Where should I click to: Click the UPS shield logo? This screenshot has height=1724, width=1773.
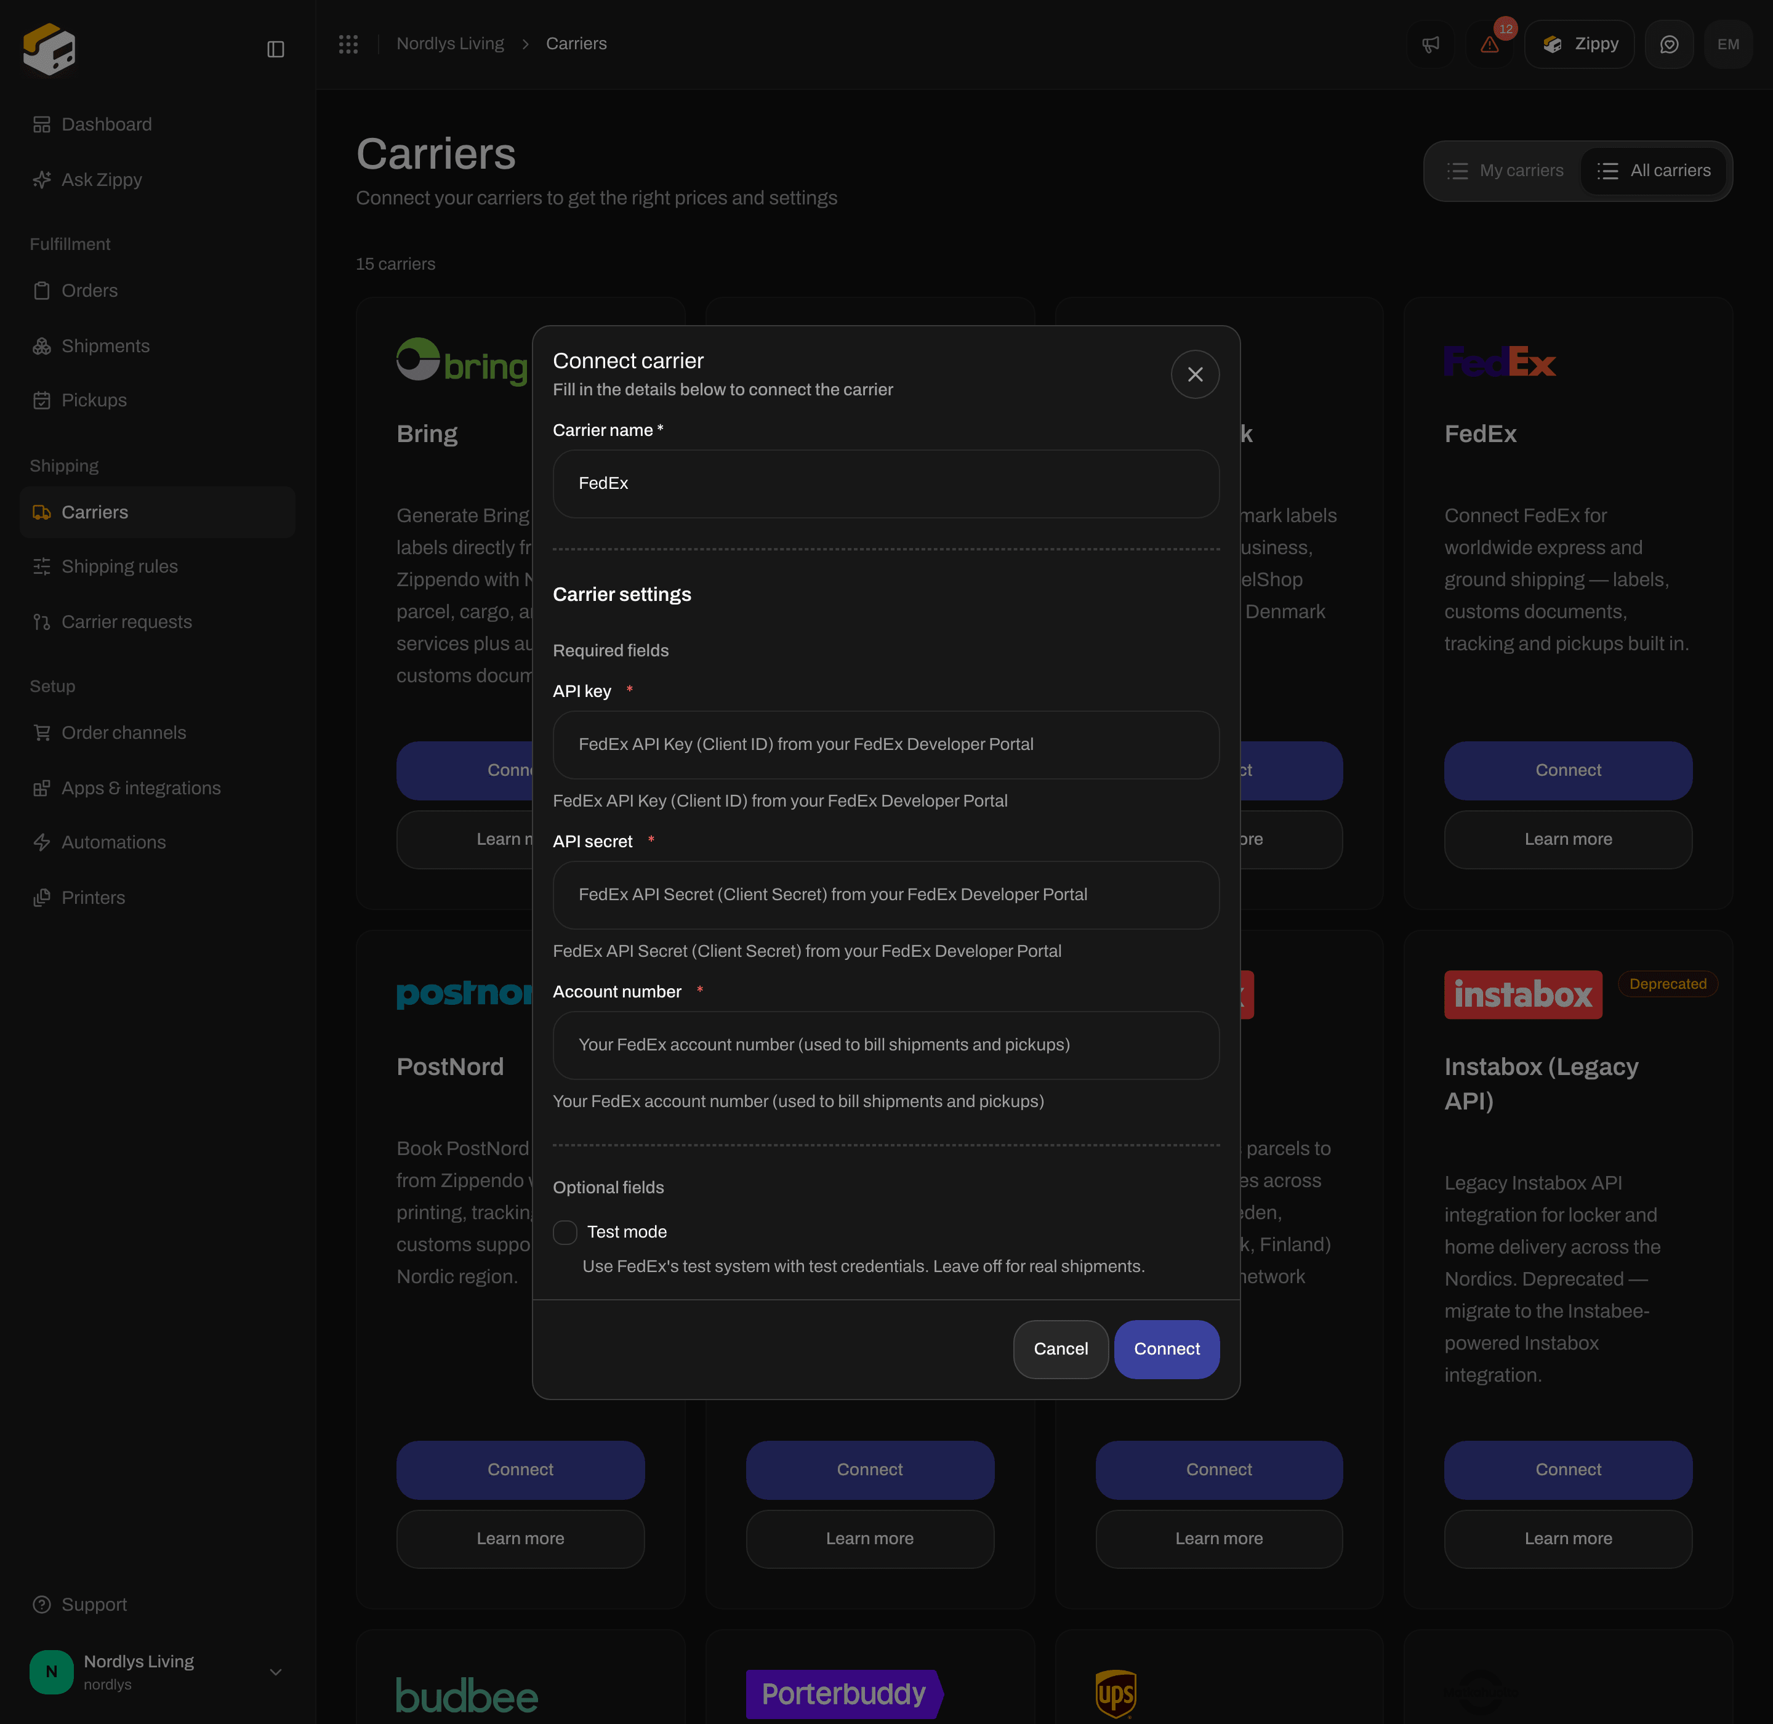(x=1116, y=1694)
